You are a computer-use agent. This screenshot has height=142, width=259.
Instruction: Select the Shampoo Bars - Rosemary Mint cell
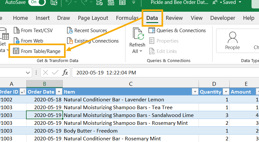point(131,123)
